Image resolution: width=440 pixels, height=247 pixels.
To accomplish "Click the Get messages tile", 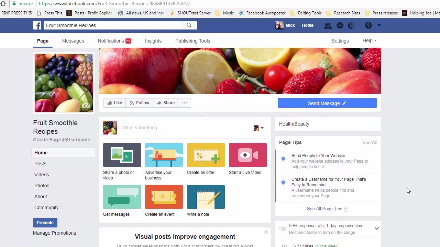I will (122, 197).
